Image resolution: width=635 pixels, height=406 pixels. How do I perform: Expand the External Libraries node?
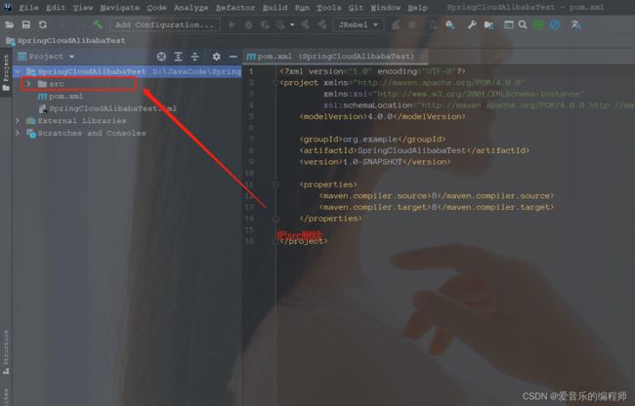coord(18,120)
